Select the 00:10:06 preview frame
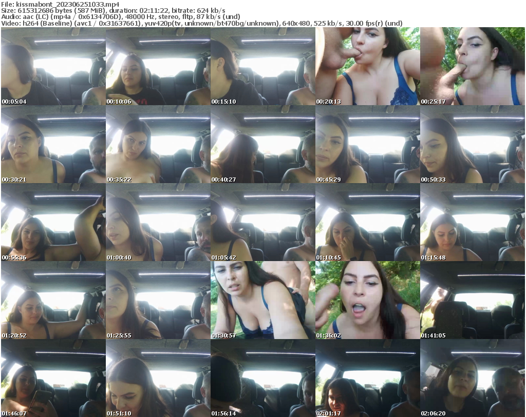Viewport: 526px width, 417px height. pyautogui.click(x=158, y=65)
